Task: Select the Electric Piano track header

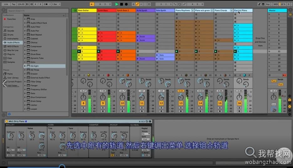Action: click(x=243, y=10)
